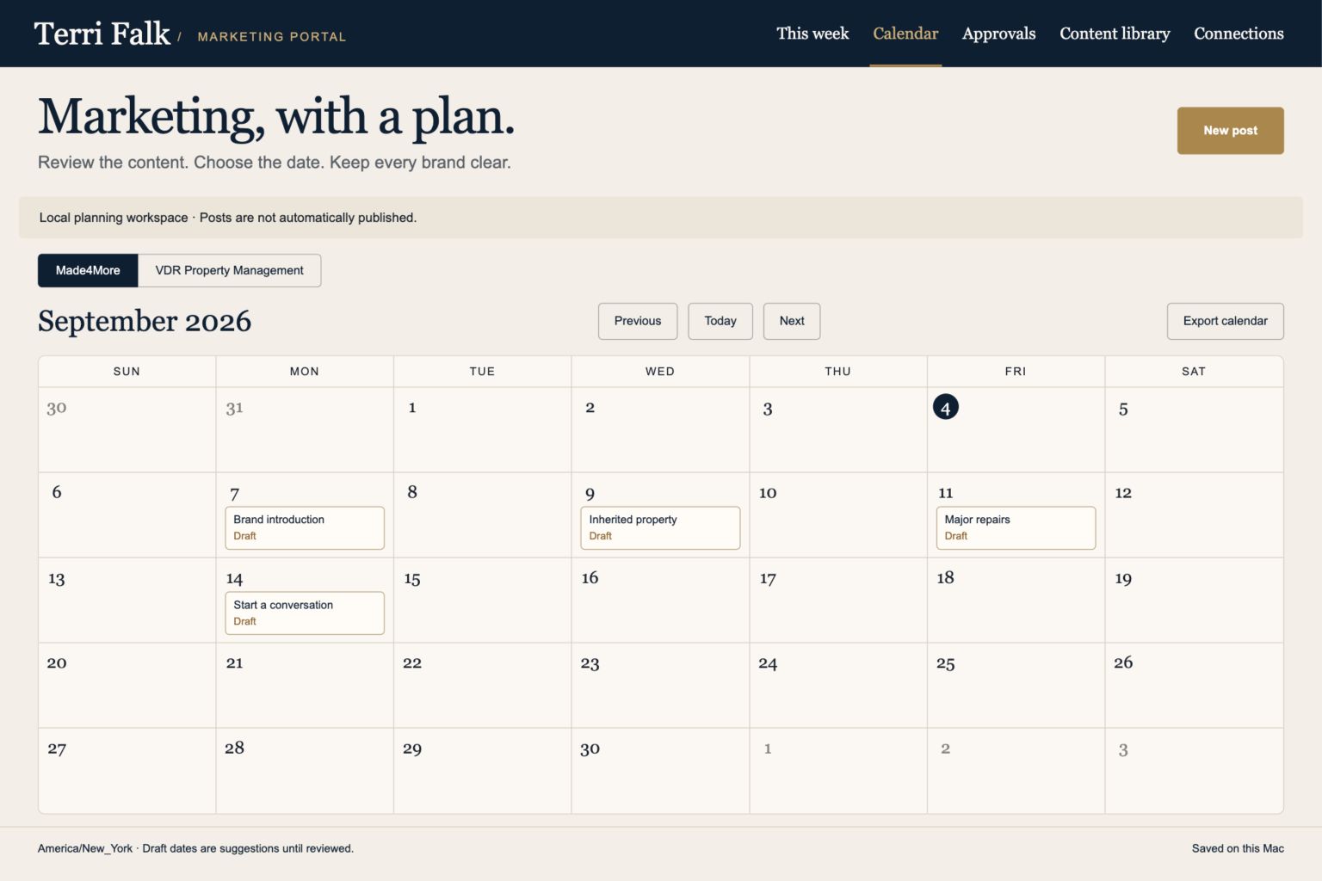This screenshot has height=881, width=1322.
Task: Open the Major repairs draft post
Action: (x=1016, y=527)
